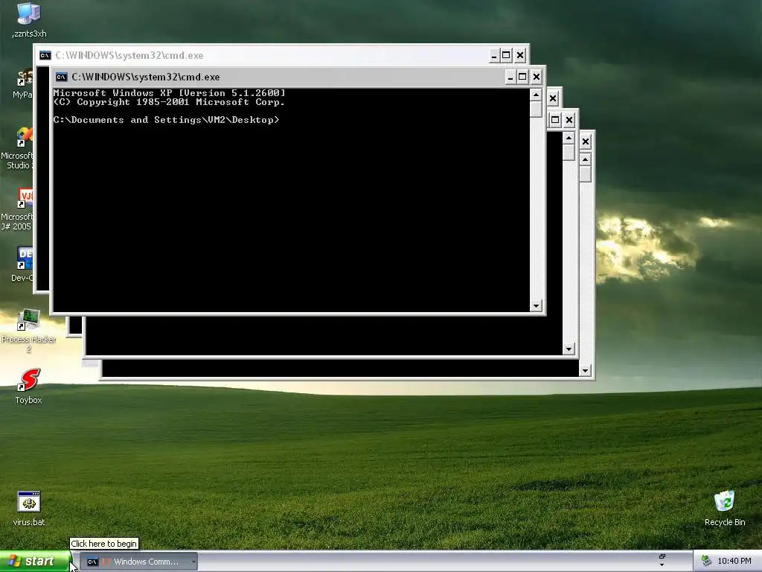This screenshot has width=762, height=572.
Task: Select the Process Hacker 2 shortcut
Action: coord(28,330)
